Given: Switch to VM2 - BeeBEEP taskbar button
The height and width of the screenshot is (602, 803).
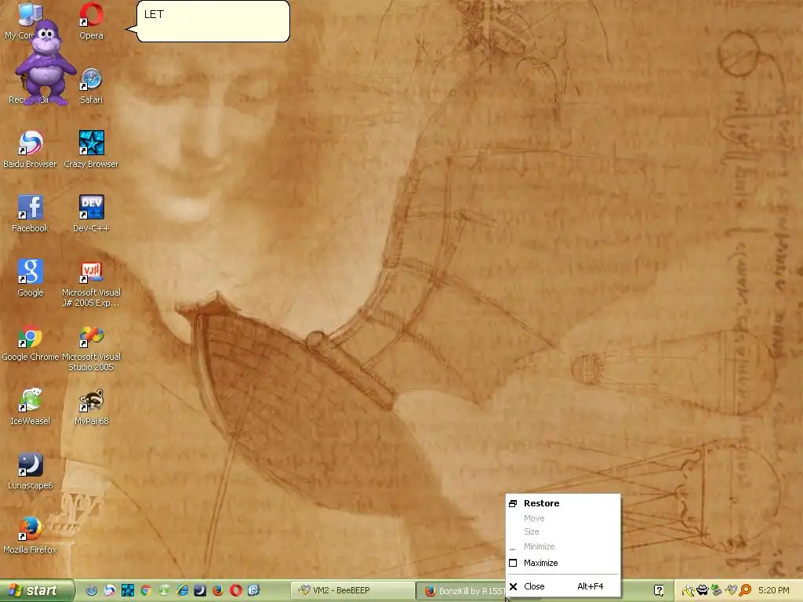Looking at the screenshot, I should coord(352,591).
